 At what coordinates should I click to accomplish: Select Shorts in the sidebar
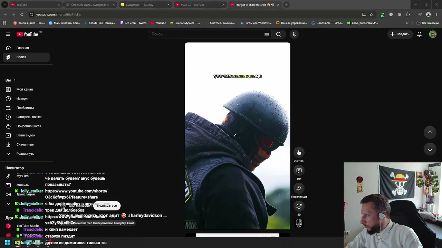click(x=26, y=57)
